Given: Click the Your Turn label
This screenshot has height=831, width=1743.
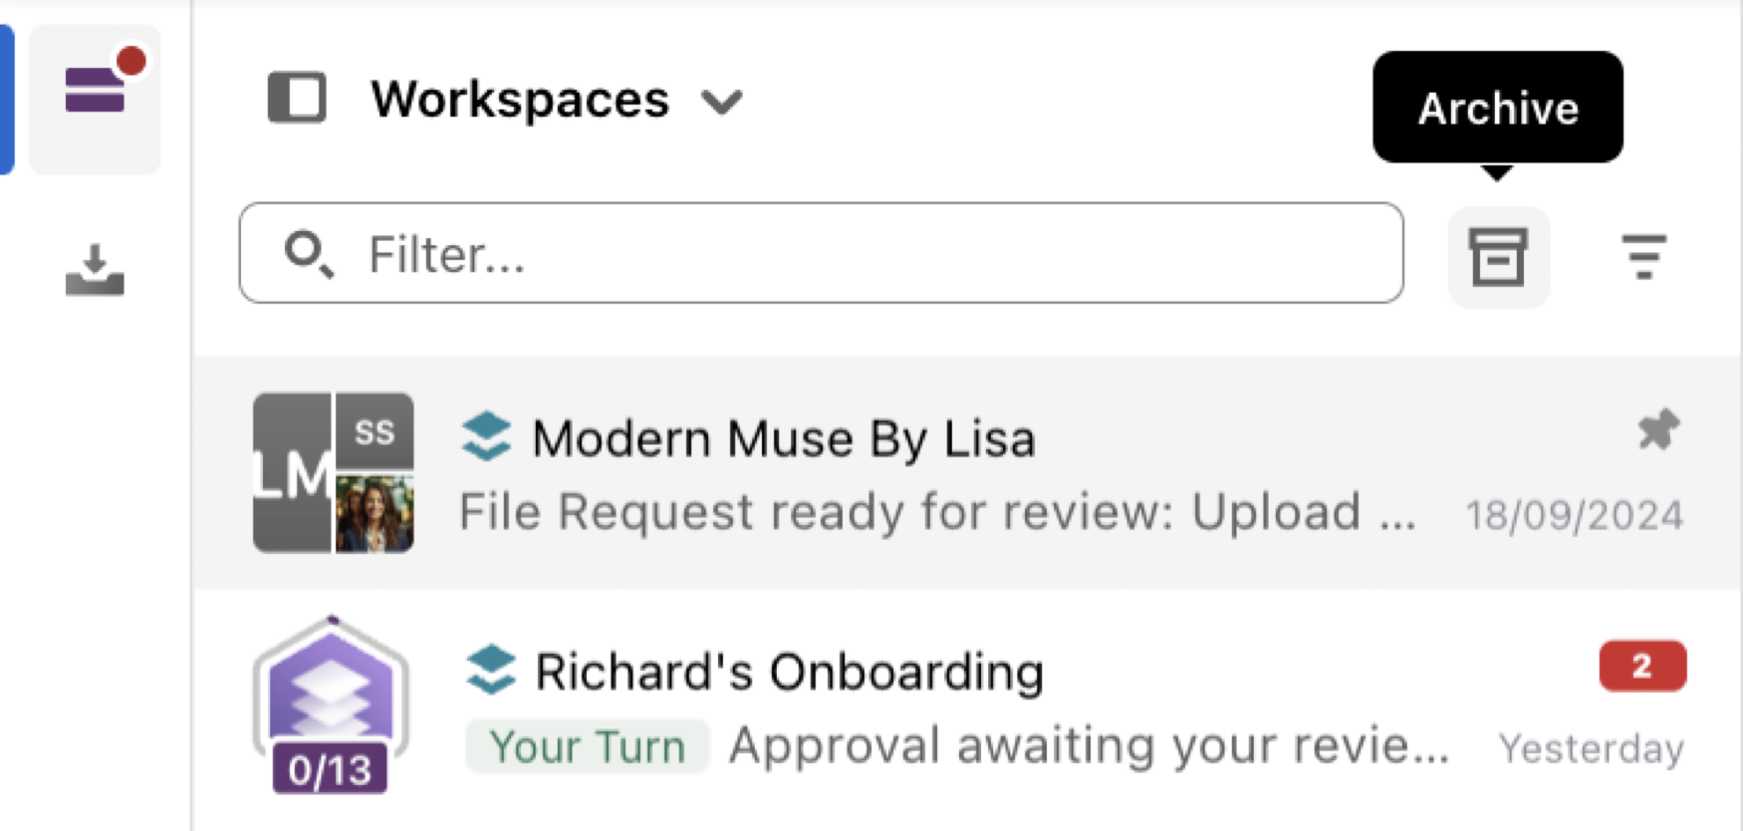Looking at the screenshot, I should coord(587,746).
